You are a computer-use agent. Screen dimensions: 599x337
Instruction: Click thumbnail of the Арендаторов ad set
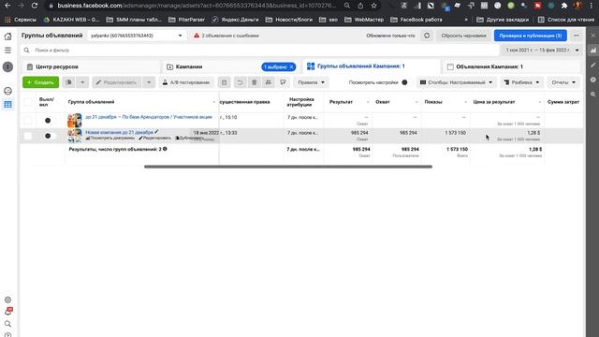(x=75, y=121)
